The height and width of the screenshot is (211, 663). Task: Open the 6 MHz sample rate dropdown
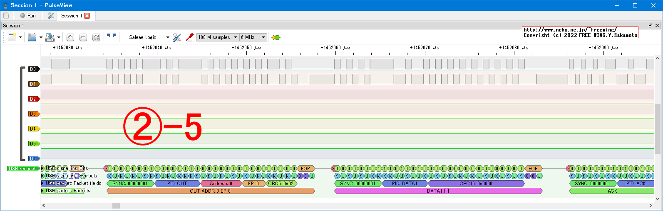pos(253,37)
